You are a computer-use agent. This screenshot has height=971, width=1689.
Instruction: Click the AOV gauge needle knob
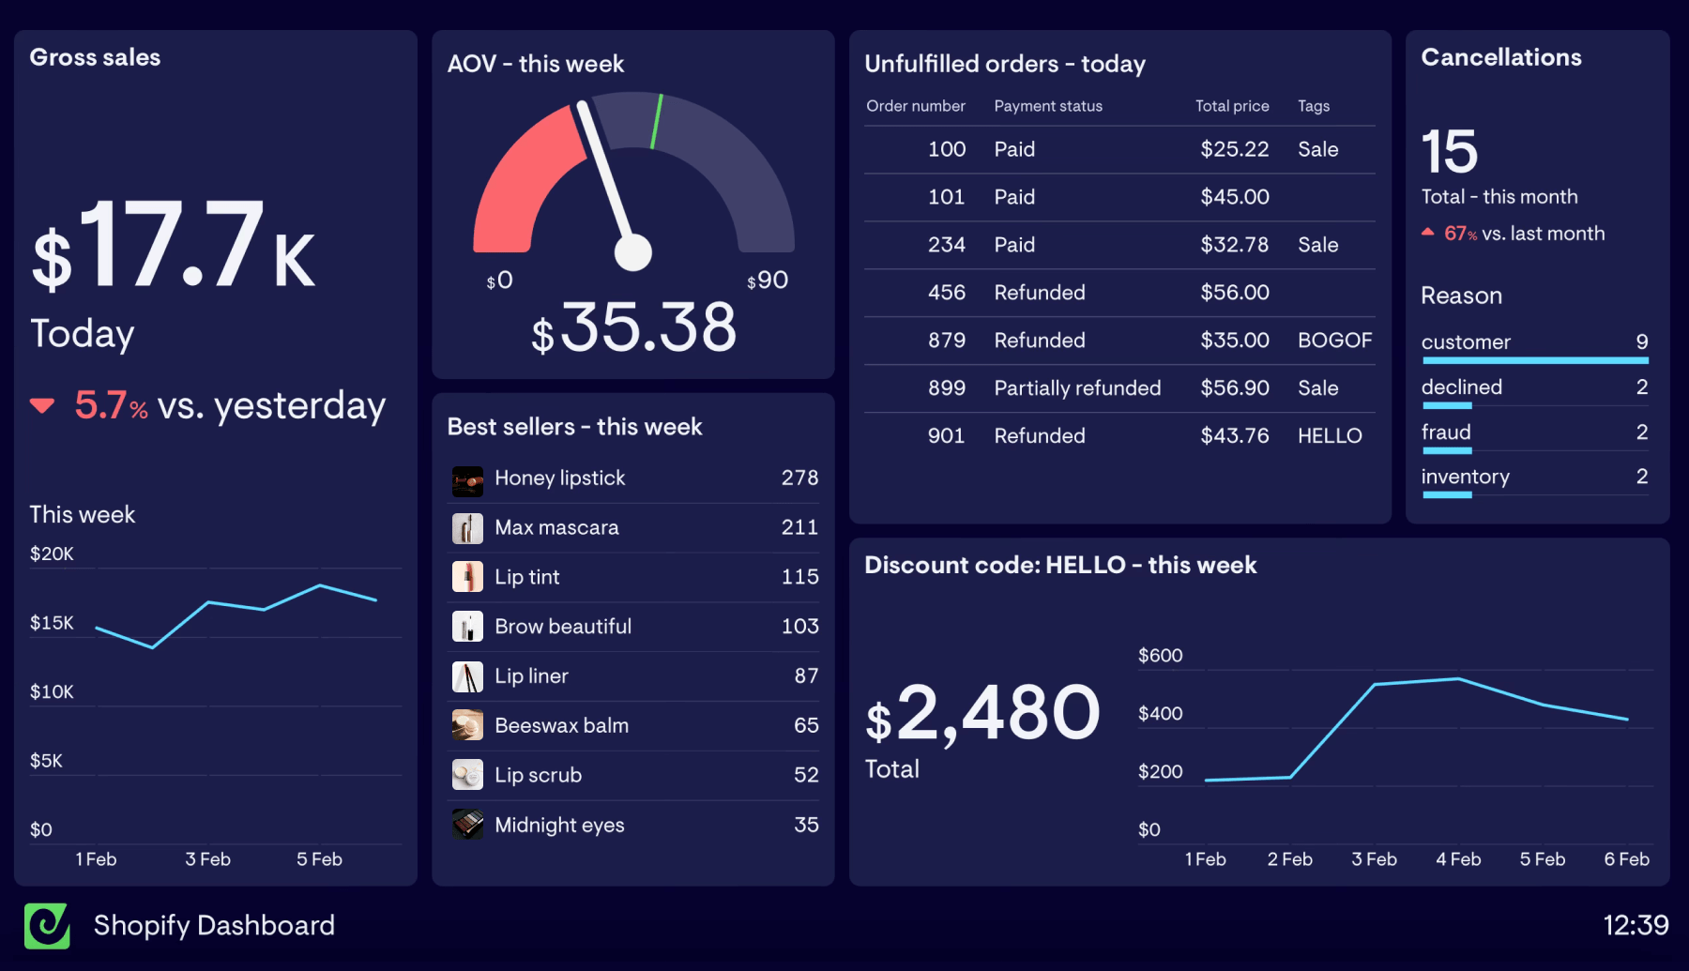632,251
